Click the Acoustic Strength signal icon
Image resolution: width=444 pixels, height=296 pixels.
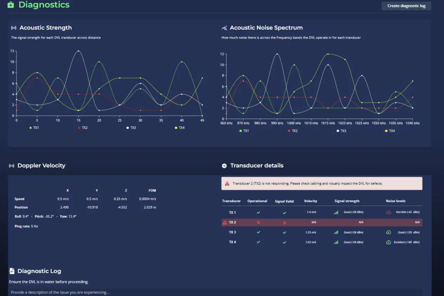pyautogui.click(x=14, y=28)
